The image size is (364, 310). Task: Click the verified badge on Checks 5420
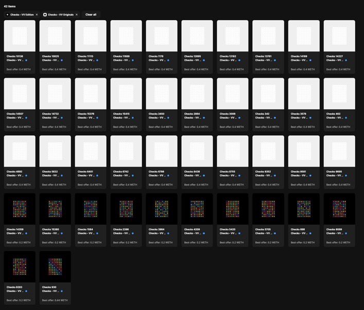coord(239,233)
